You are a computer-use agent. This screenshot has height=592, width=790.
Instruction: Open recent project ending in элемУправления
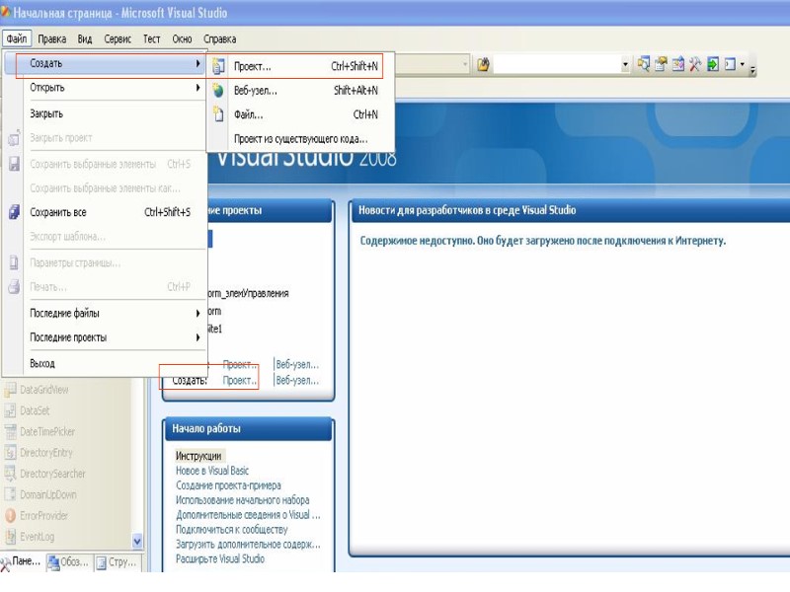click(248, 293)
